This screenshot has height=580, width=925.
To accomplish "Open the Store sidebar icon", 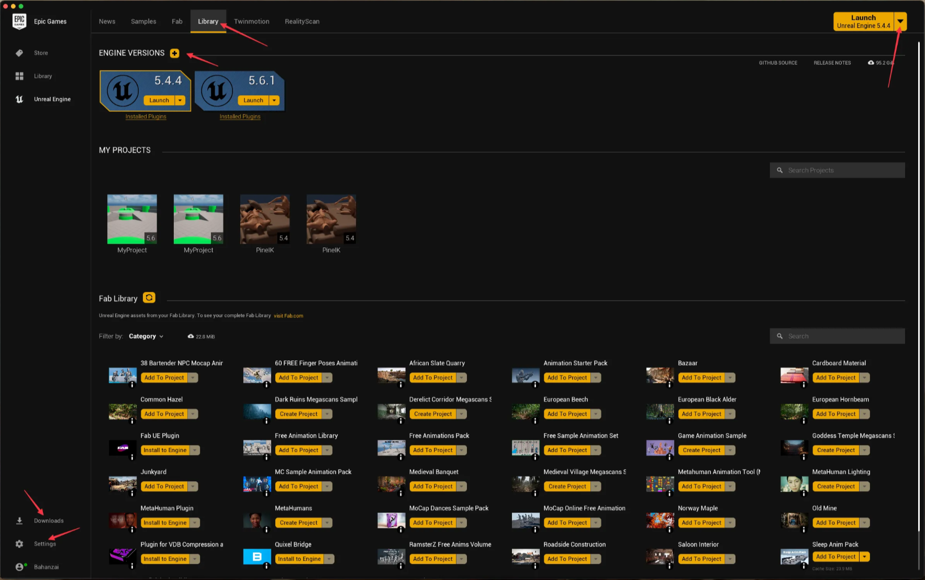I will coord(19,53).
